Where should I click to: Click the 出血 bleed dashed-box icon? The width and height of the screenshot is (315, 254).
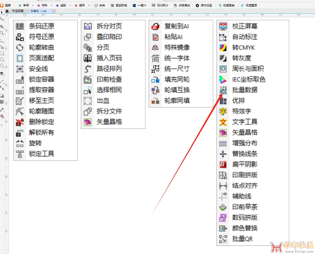87,101
